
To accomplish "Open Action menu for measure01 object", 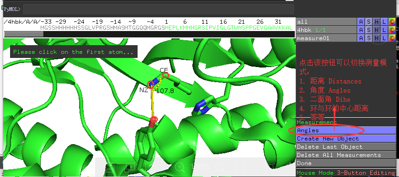I will tap(361, 38).
